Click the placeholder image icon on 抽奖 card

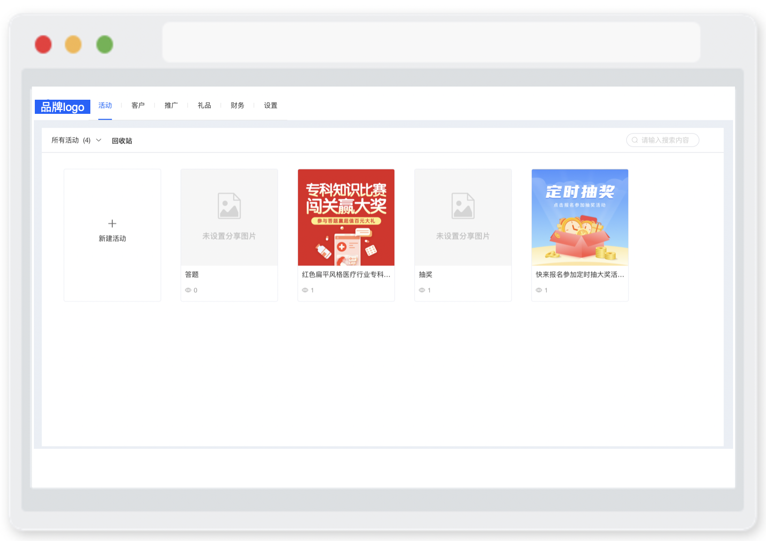(463, 206)
